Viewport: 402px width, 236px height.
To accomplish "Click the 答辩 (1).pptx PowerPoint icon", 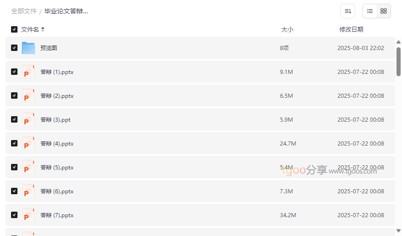I will pos(29,72).
